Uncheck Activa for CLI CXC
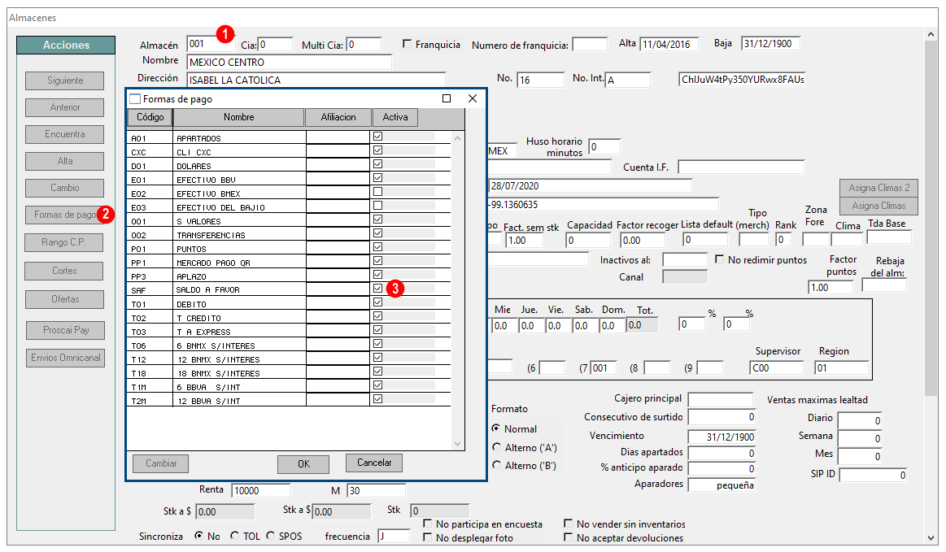 click(377, 150)
